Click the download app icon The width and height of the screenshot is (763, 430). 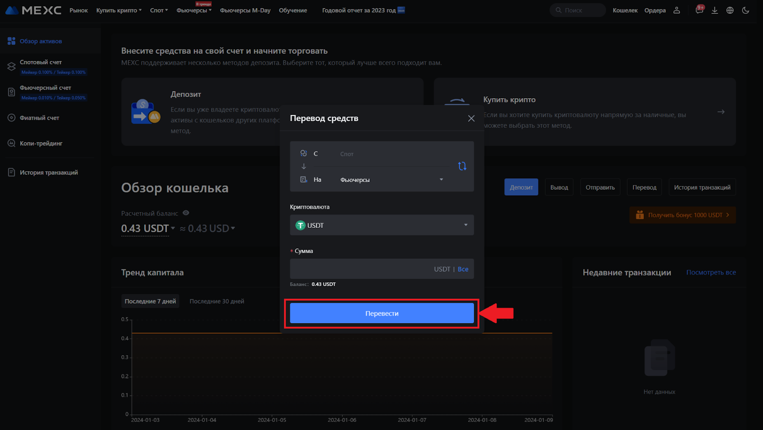click(714, 10)
